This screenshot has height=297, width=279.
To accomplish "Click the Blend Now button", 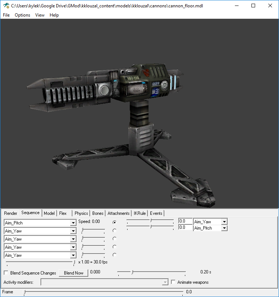I will (x=74, y=273).
